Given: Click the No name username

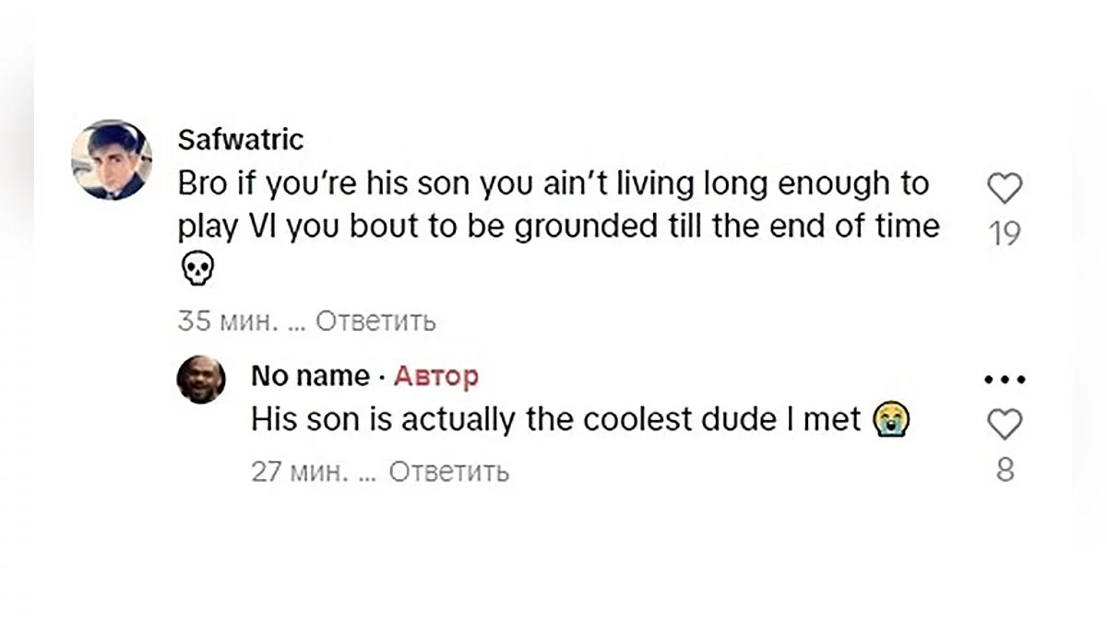Looking at the screenshot, I should [x=310, y=376].
